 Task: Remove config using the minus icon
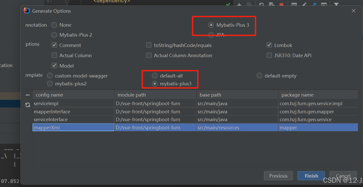pyautogui.click(x=28, y=95)
